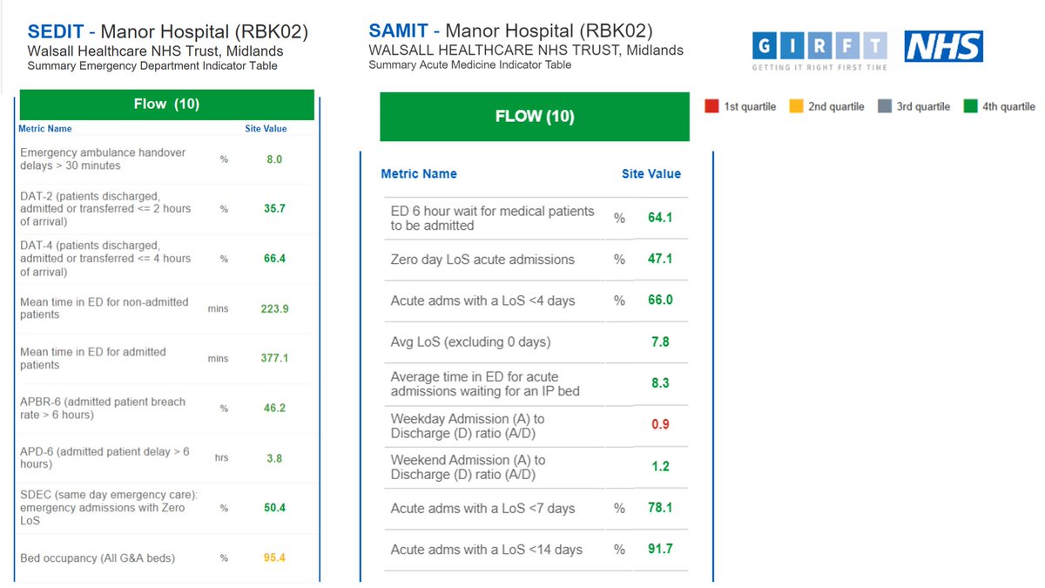Image resolution: width=1045 pixels, height=588 pixels.
Task: Click the 8.0 site value
Action: [x=274, y=159]
